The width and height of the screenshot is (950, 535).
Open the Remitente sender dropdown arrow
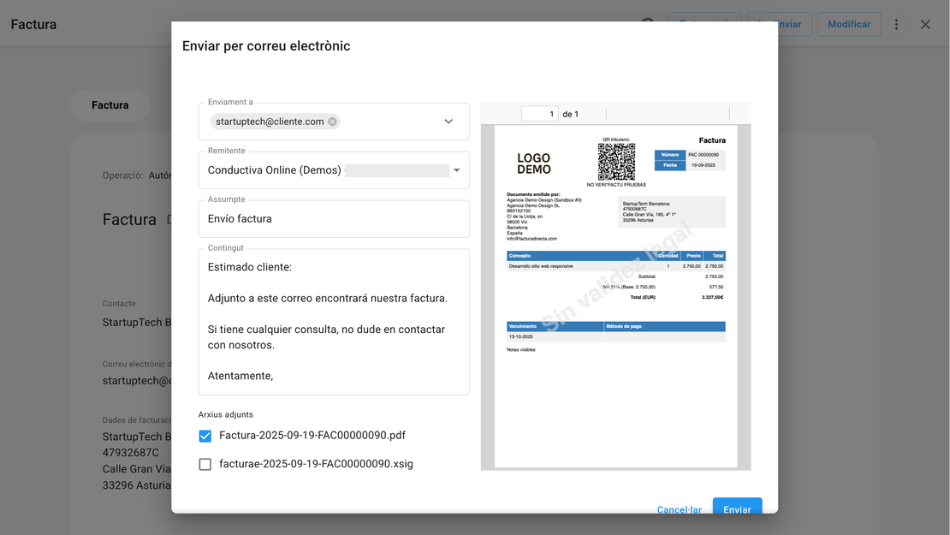[x=456, y=170]
